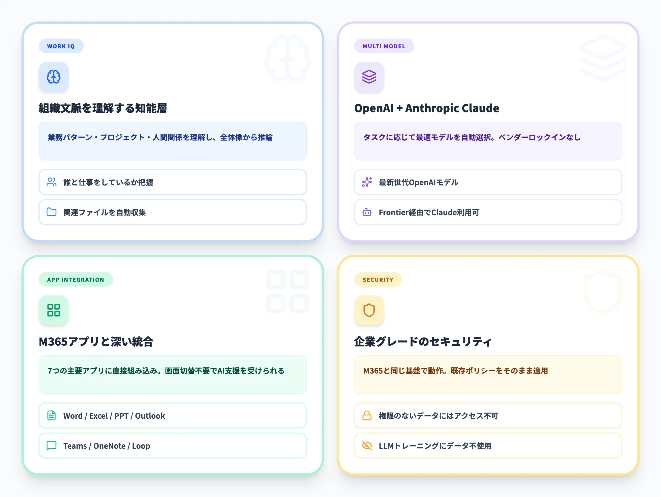The width and height of the screenshot is (661, 497).
Task: Click the SECURITY badge
Action: click(x=378, y=279)
